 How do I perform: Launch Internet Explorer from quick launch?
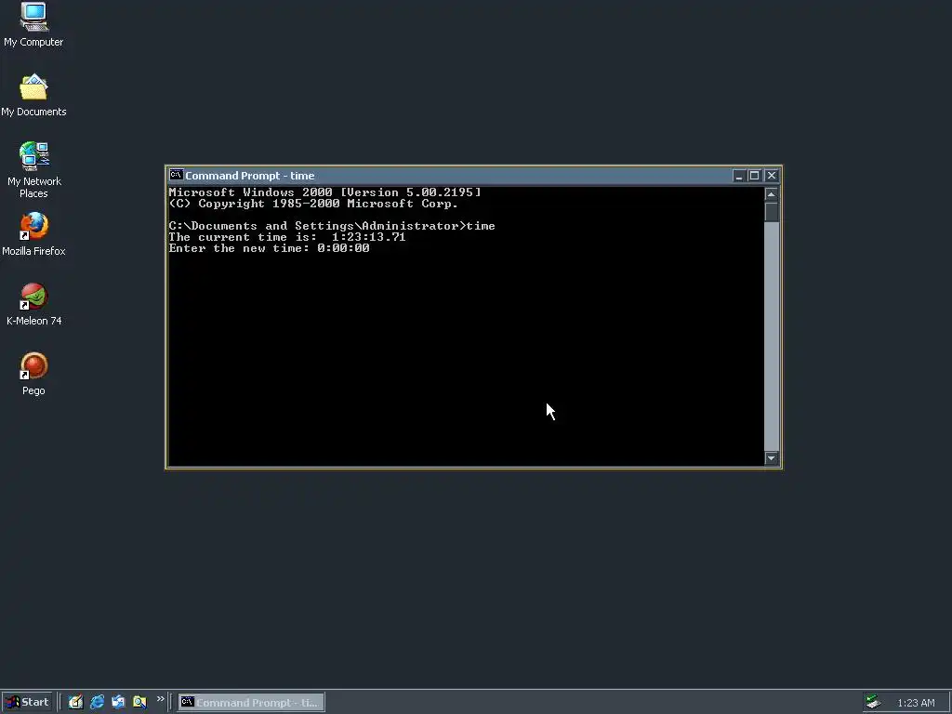point(97,703)
